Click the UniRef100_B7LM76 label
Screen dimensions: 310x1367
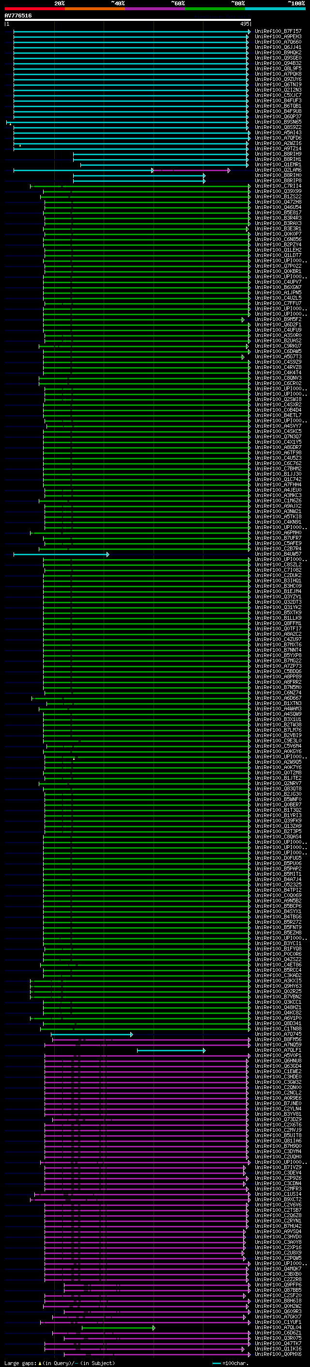coord(278,730)
